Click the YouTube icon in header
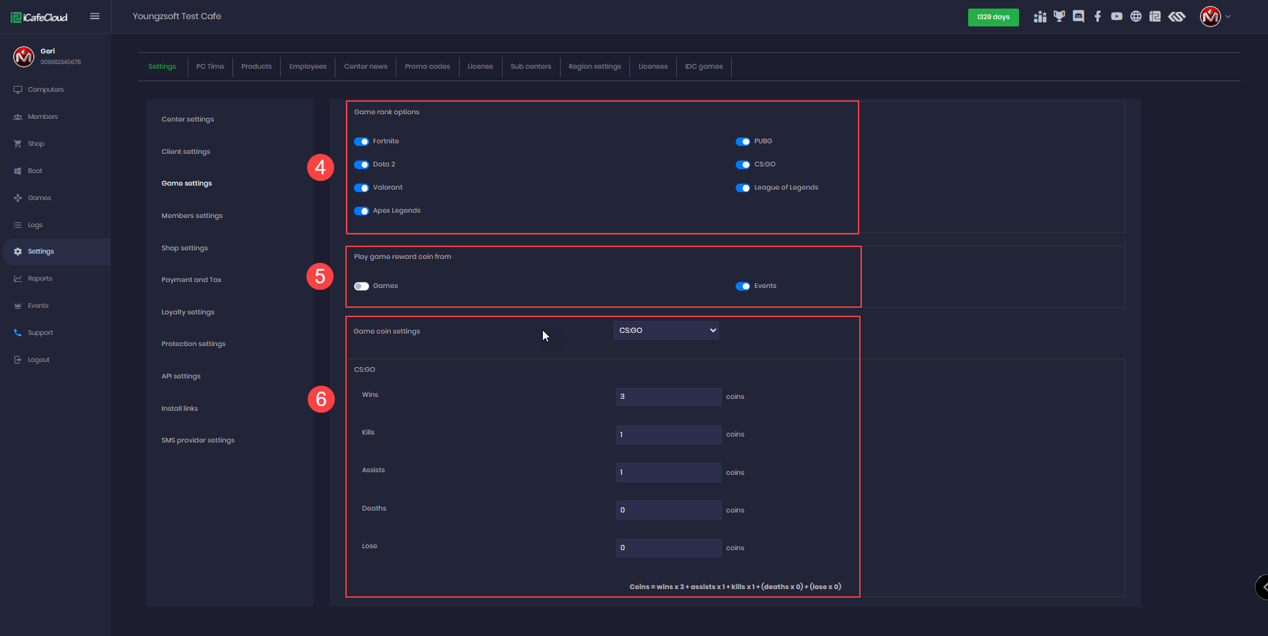 (x=1116, y=17)
